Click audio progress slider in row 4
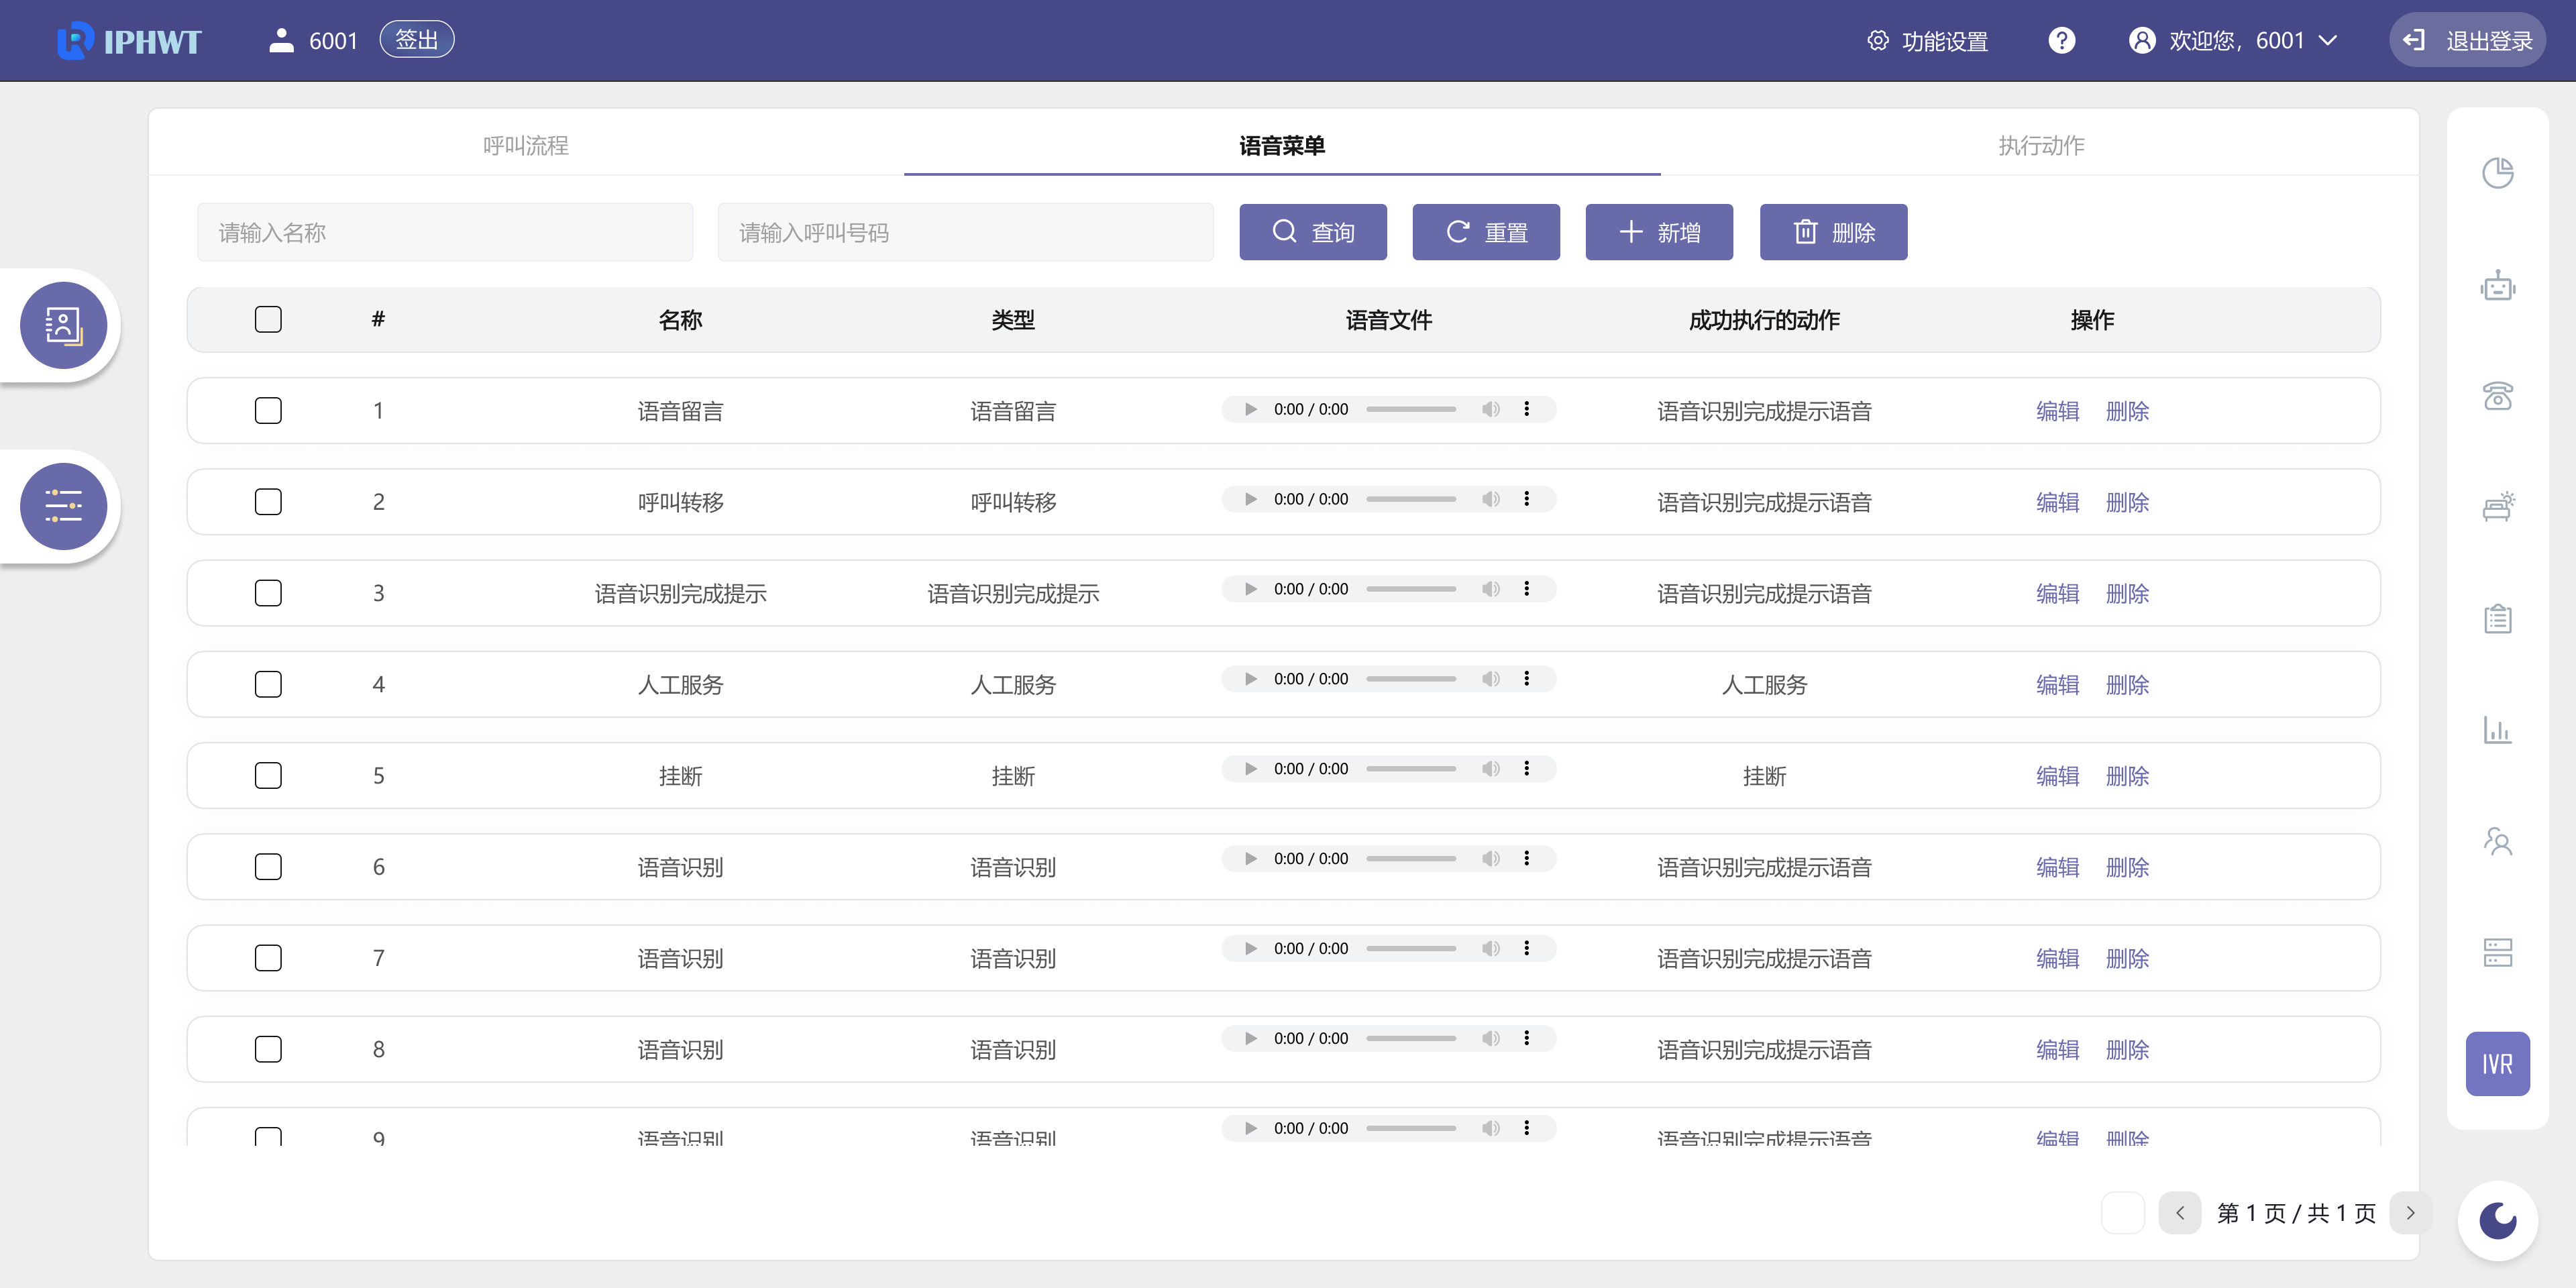The width and height of the screenshot is (2576, 1288). (1411, 679)
